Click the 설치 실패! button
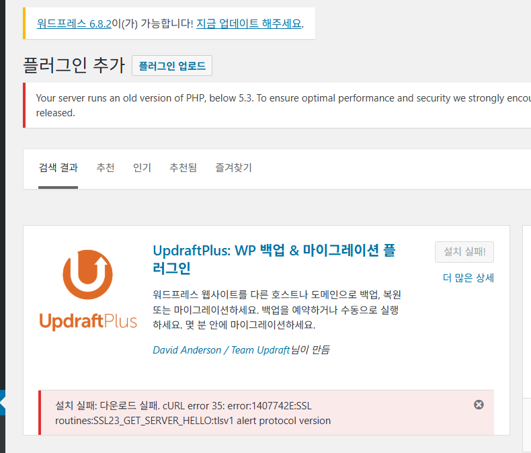Image resolution: width=531 pixels, height=453 pixels. pyautogui.click(x=464, y=252)
